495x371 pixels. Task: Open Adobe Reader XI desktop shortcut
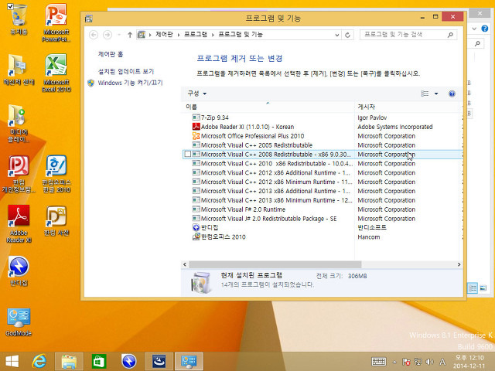click(x=19, y=223)
